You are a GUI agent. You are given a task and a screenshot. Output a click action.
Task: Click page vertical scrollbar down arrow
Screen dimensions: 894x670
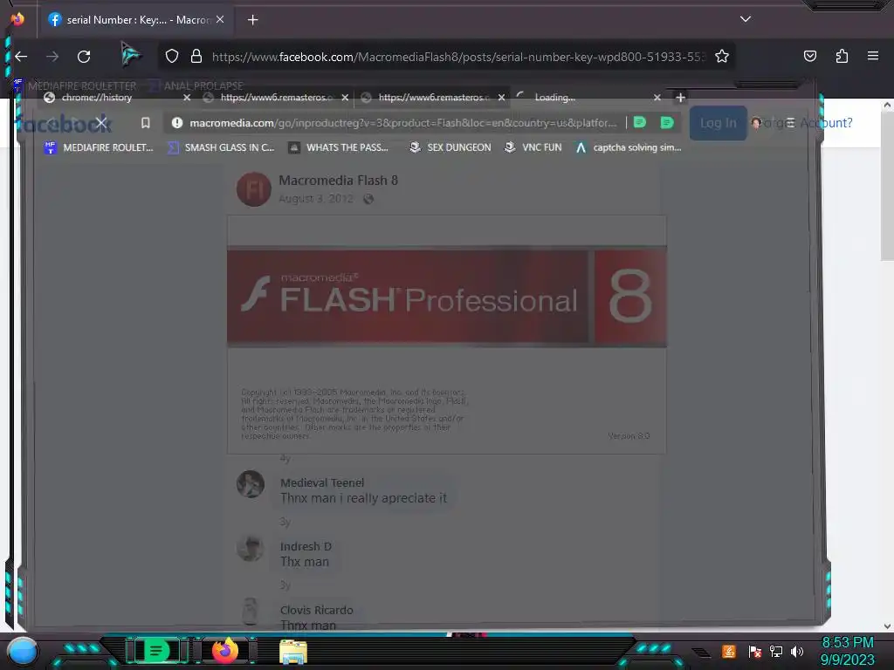(x=887, y=626)
